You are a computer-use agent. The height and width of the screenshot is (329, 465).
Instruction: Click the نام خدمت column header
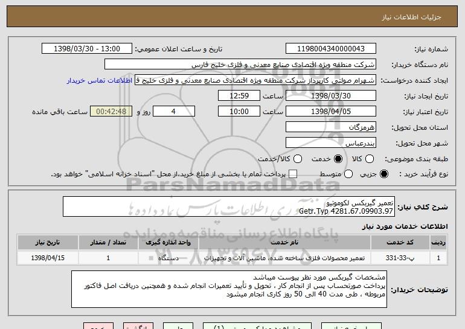(x=284, y=243)
